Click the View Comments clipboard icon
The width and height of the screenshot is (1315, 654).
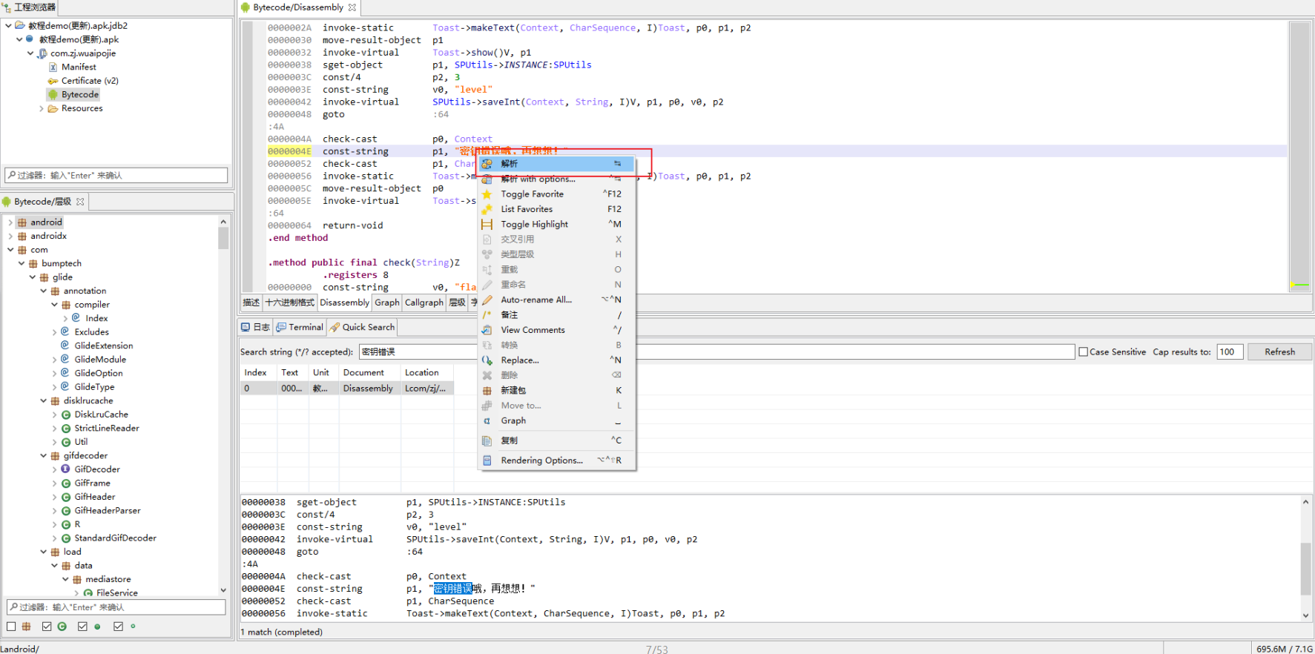click(487, 330)
